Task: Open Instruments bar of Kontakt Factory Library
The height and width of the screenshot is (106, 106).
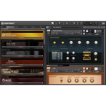Action: click(x=21, y=38)
